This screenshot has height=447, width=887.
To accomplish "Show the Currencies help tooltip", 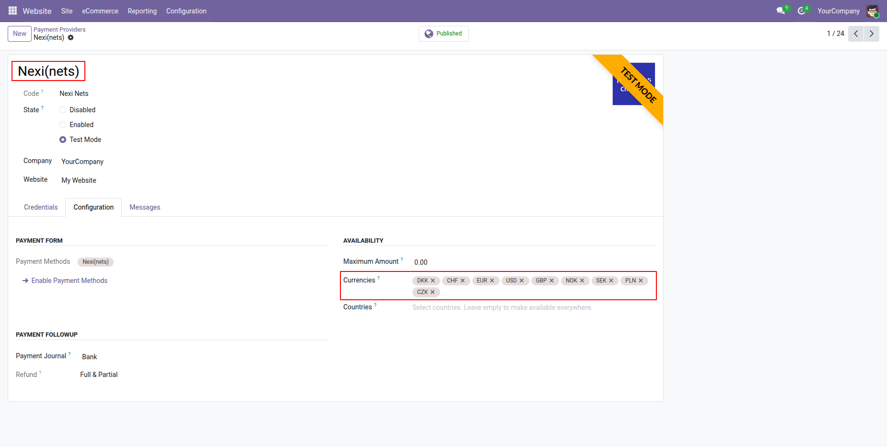I will coord(378,278).
